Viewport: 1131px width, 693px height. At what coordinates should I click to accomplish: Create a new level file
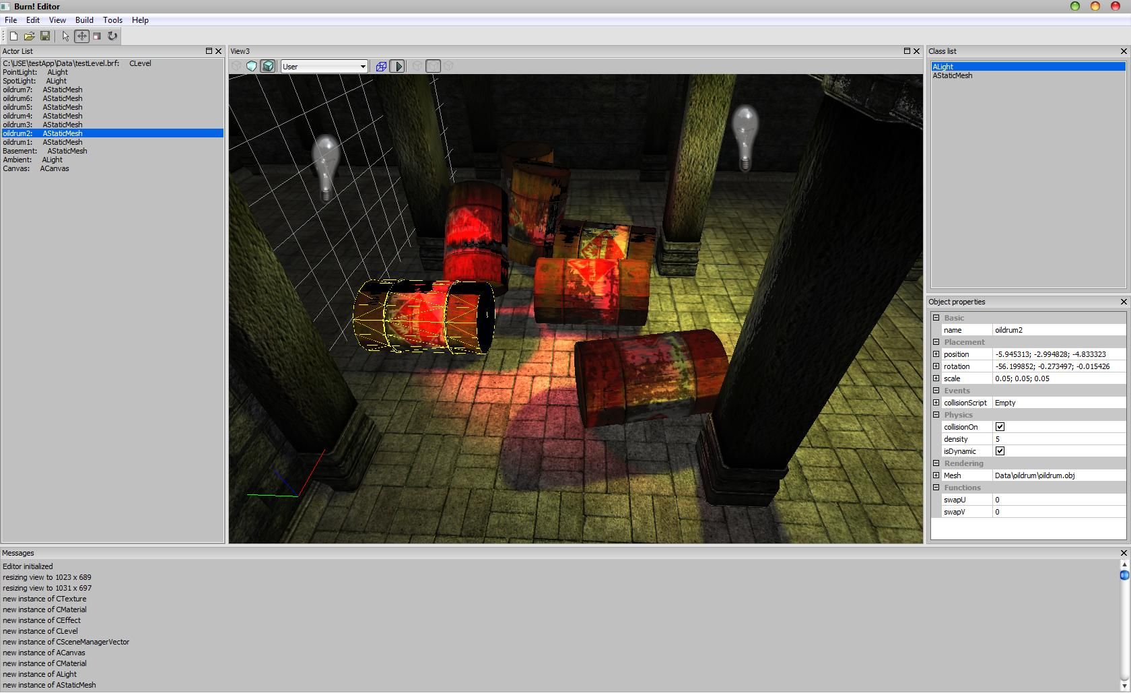(x=13, y=36)
